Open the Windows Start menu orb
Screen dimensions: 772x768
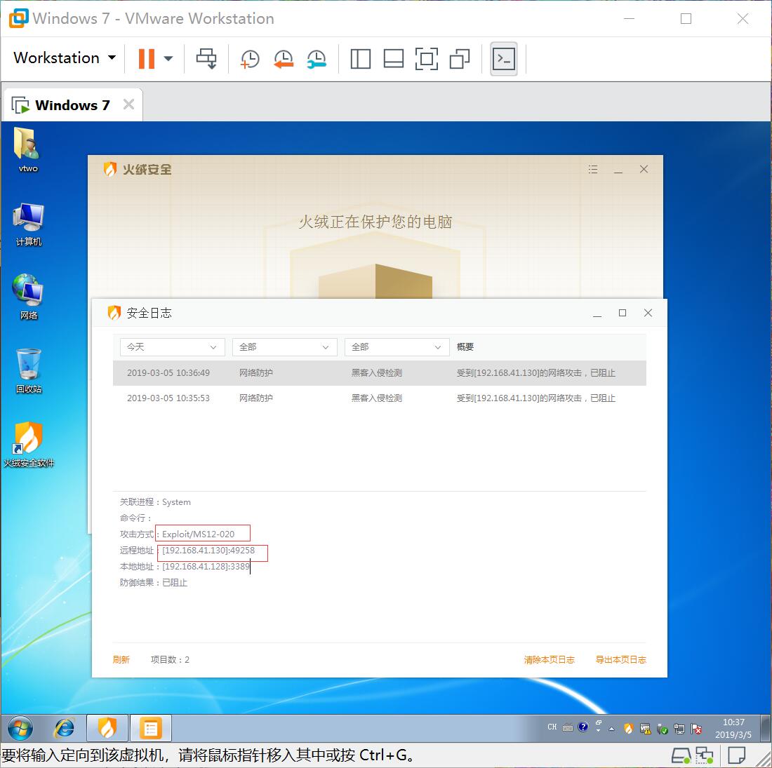[20, 729]
